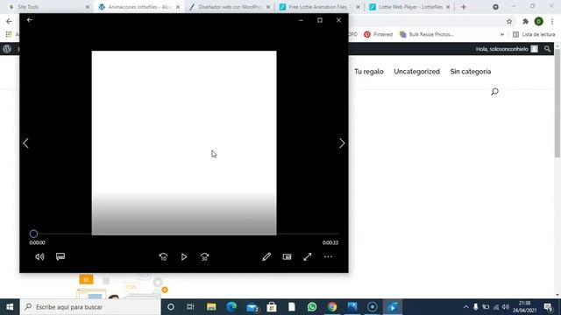Go to previous media with left chevron

(x=25, y=143)
